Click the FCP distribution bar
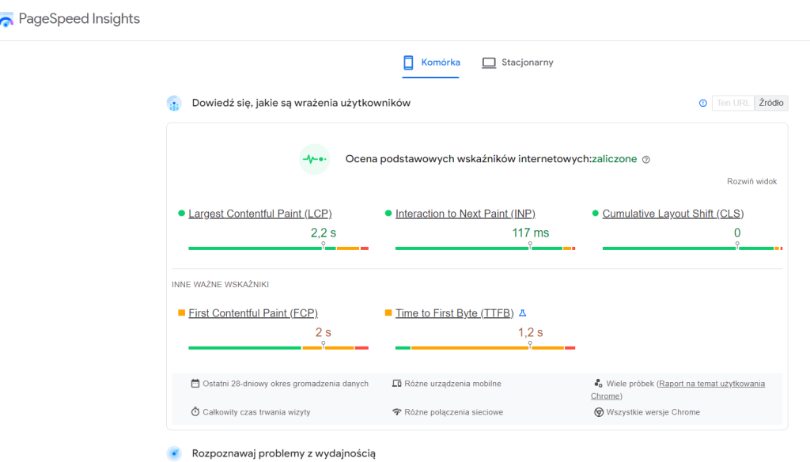The height and width of the screenshot is (462, 810). pos(278,348)
